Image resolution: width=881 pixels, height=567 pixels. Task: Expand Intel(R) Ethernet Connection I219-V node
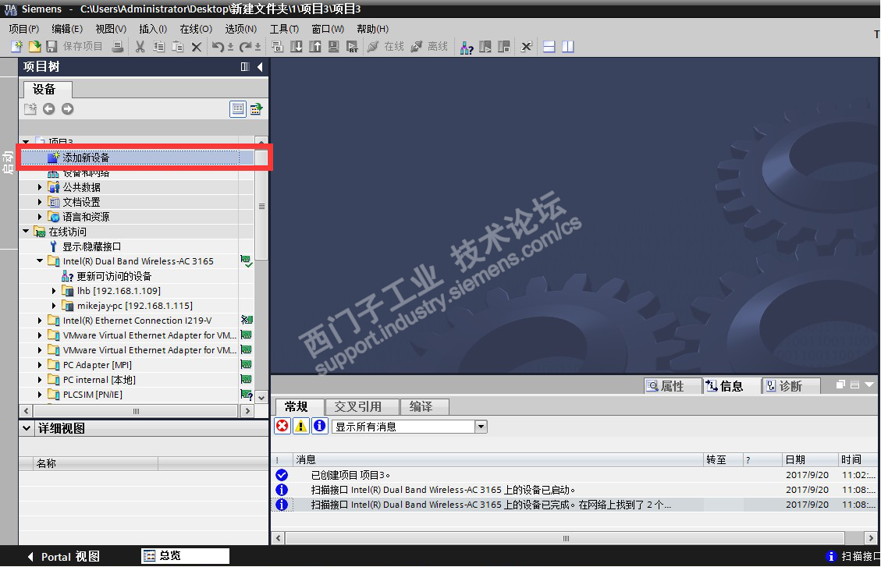click(40, 321)
